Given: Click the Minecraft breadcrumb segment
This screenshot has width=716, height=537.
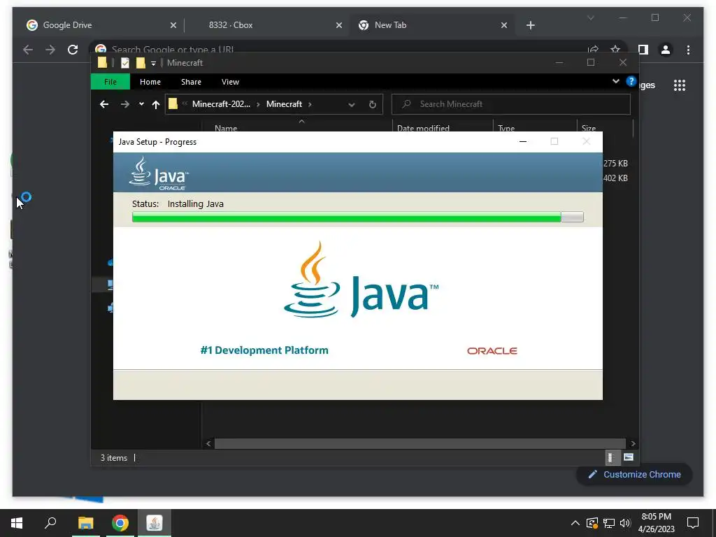Looking at the screenshot, I should pos(284,104).
